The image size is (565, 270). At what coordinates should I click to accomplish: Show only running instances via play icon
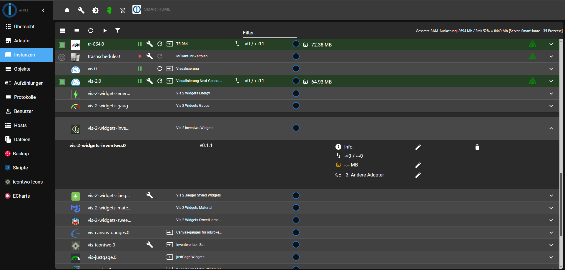pyautogui.click(x=105, y=31)
